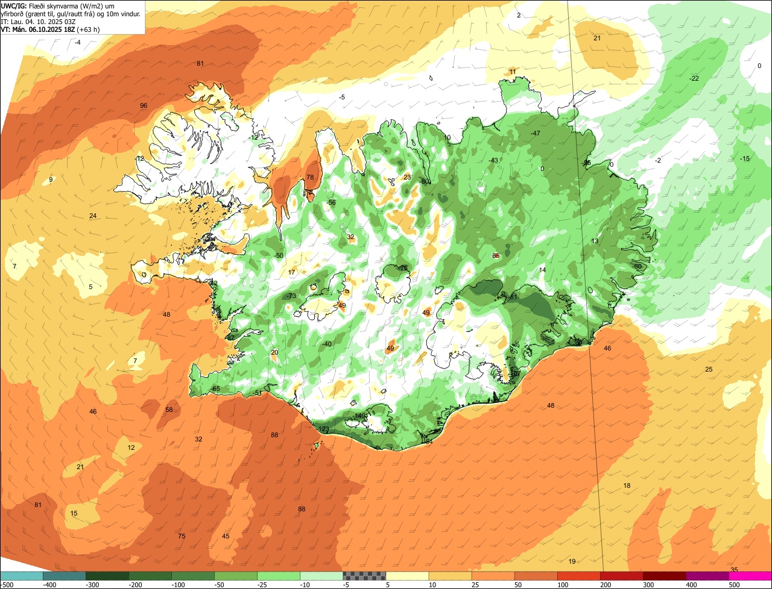Click the map value '96' off the Westfjords
Image resolution: width=772 pixels, height=589 pixels.
[144, 105]
